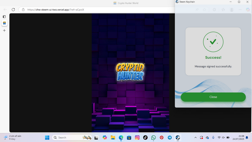The width and height of the screenshot is (252, 142).
Task: Click the battery tray icon
Action: click(x=228, y=138)
